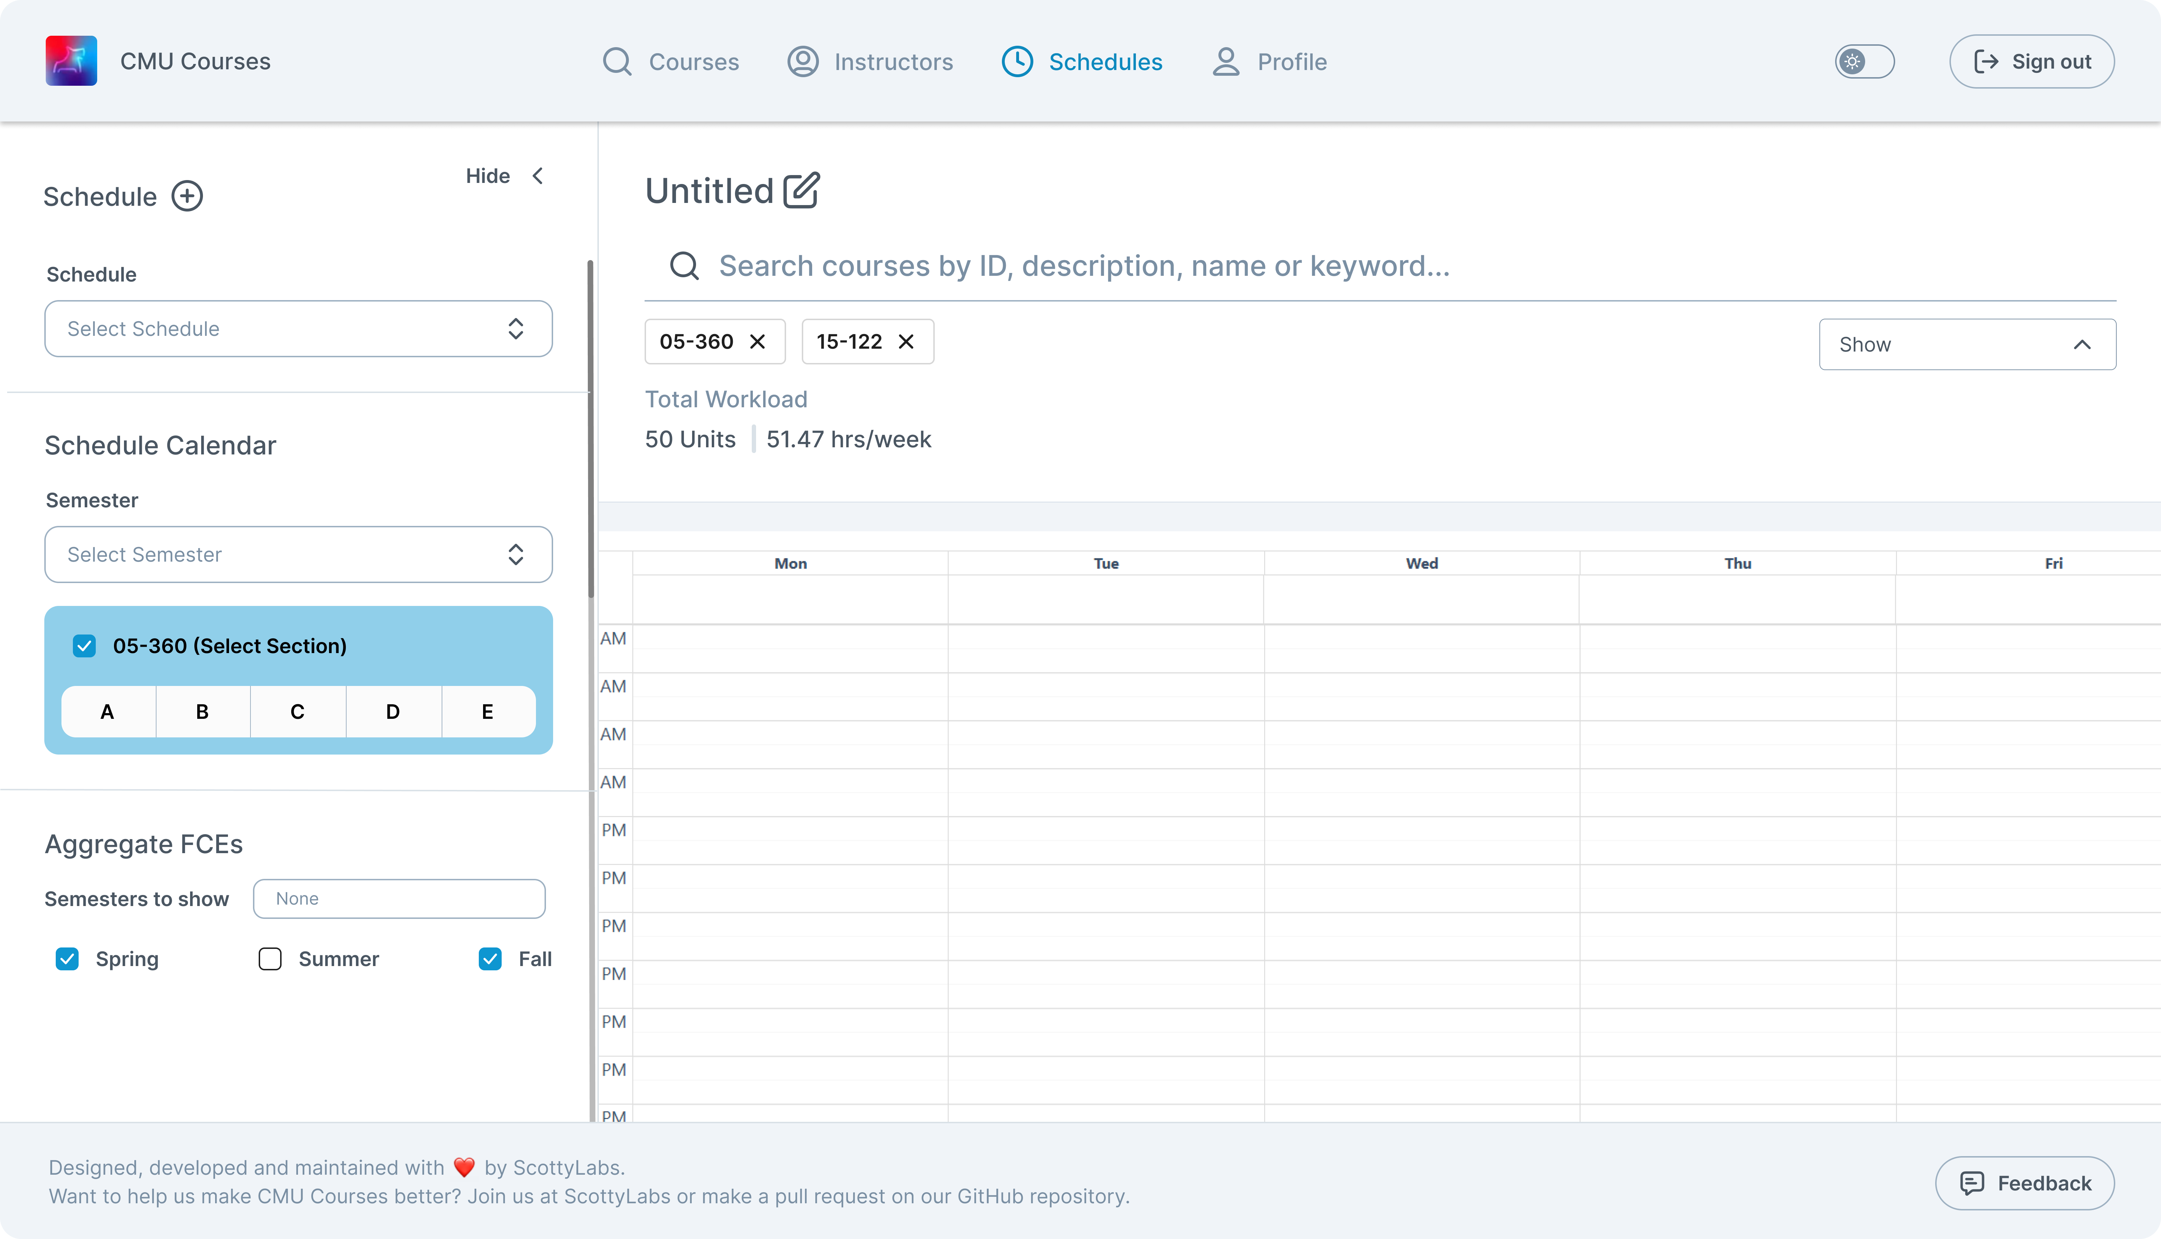Open the Select Schedule dropdown
Screen dimensions: 2161x1239
[298, 328]
